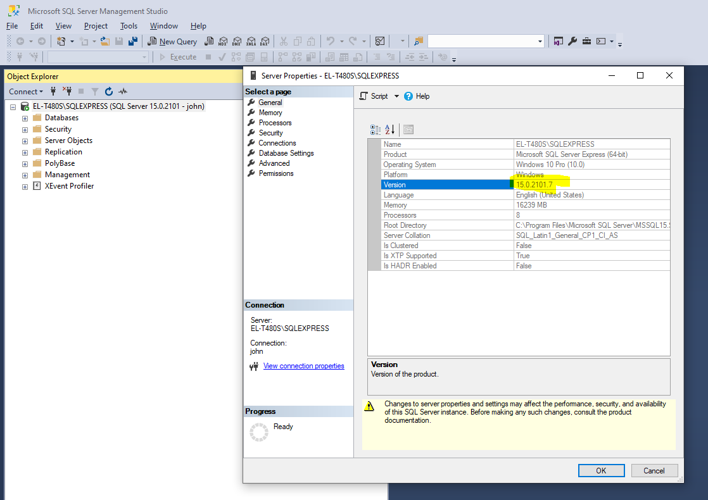
Task: Click the wrench properties icon in toolbar
Action: [x=572, y=42]
